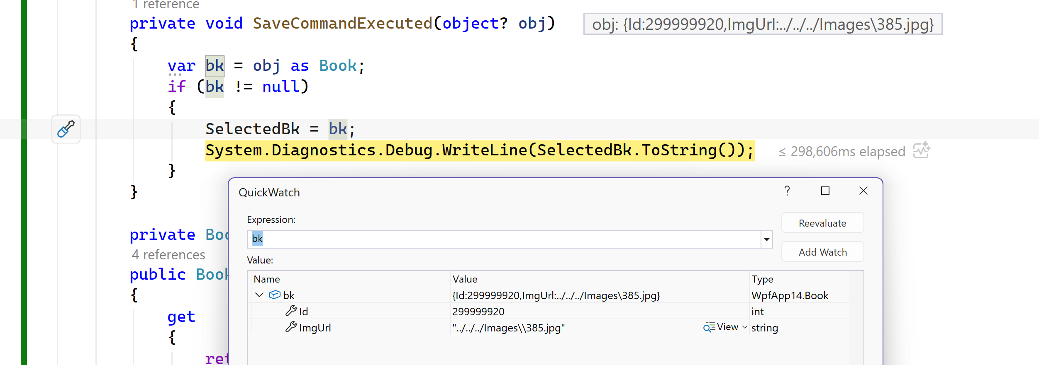Click the screwdriver quick actions icon
1039x365 pixels.
coord(66,129)
